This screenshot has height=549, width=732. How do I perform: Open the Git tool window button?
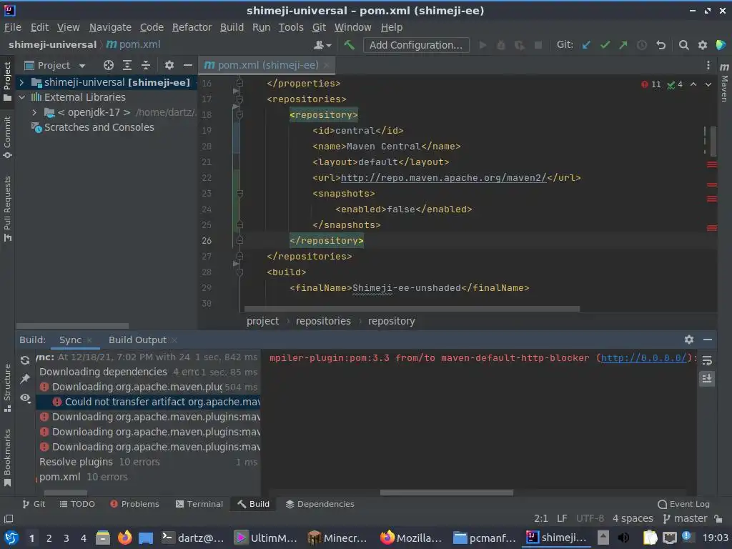(34, 504)
